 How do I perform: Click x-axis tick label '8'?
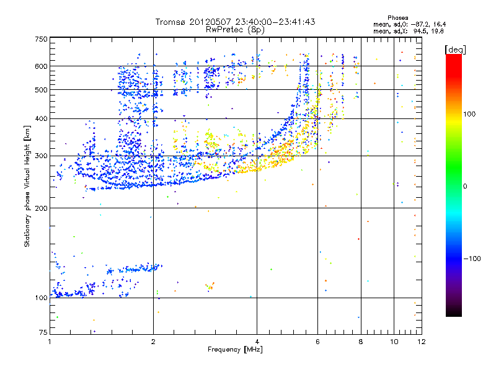click(x=361, y=342)
